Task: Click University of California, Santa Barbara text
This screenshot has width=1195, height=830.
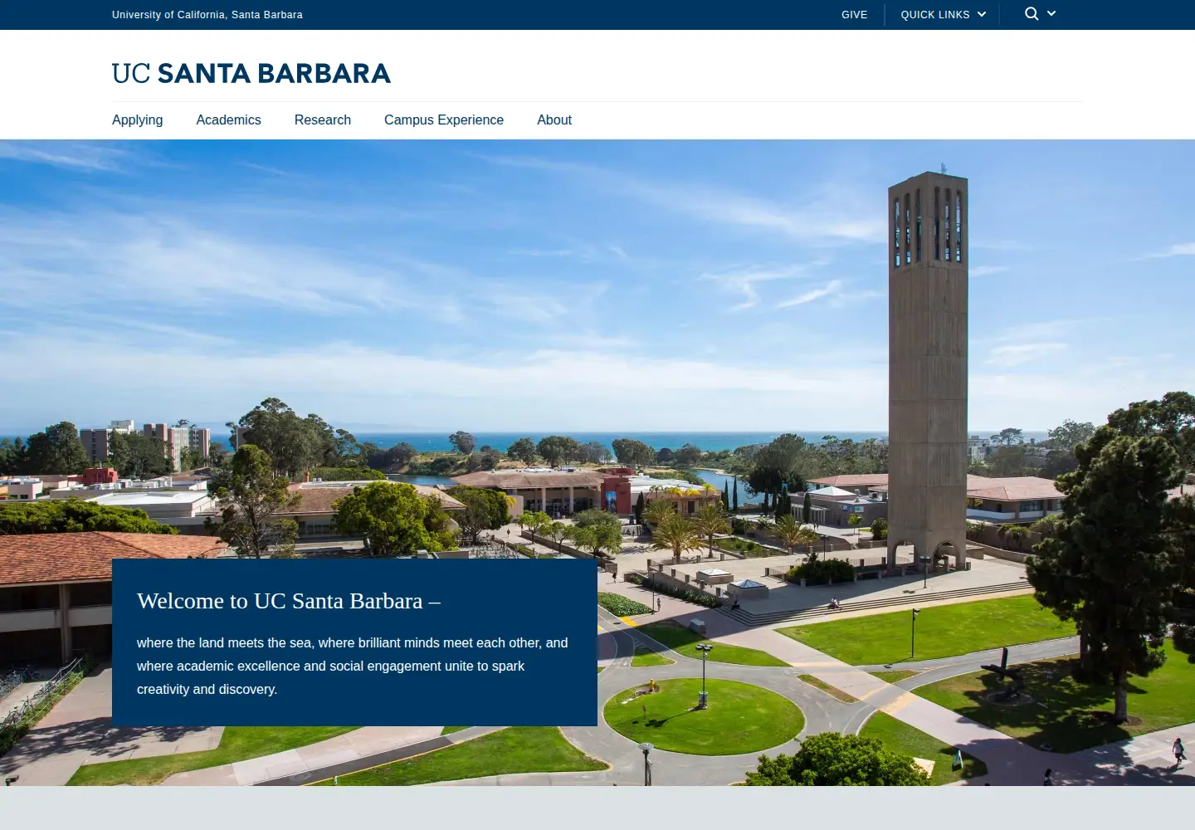Action: click(207, 15)
